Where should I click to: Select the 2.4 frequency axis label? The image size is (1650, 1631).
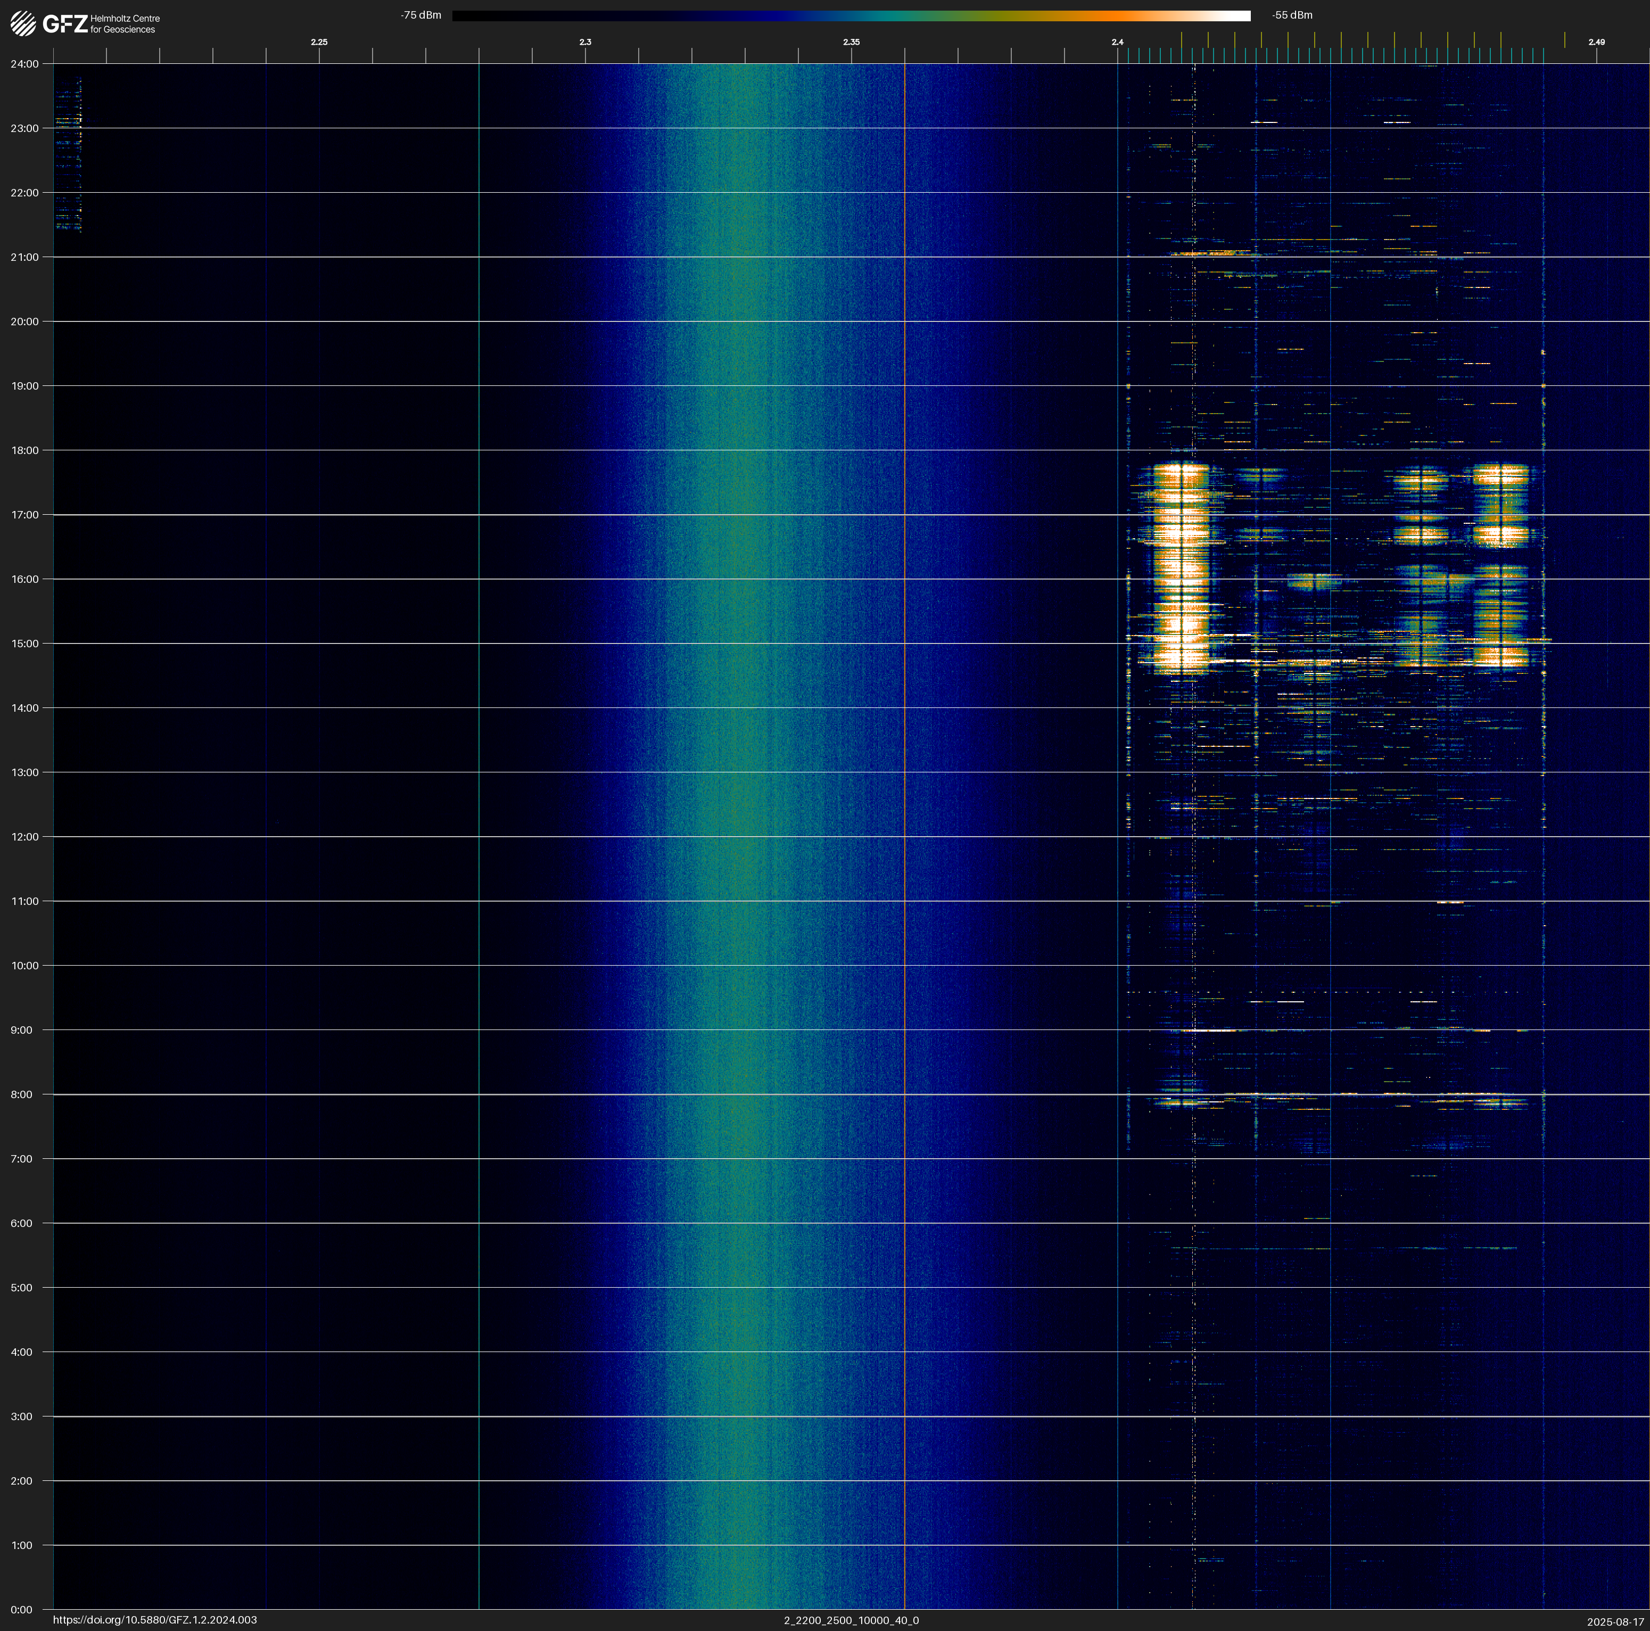click(x=1117, y=42)
